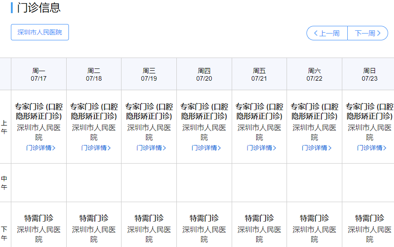Click 专家门诊 title in Thursday morning cell

(204, 111)
